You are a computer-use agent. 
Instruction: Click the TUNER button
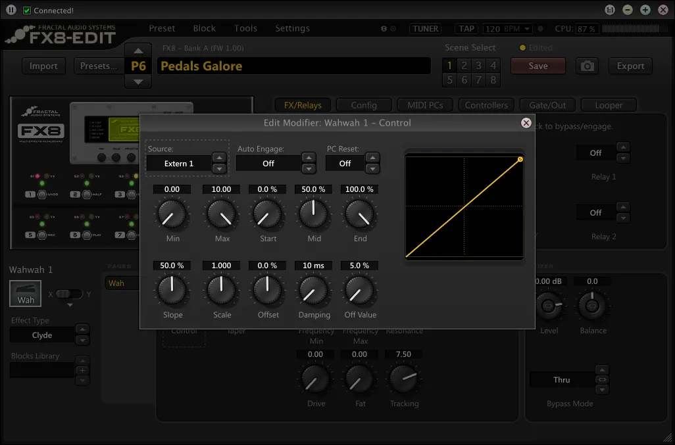click(x=425, y=29)
